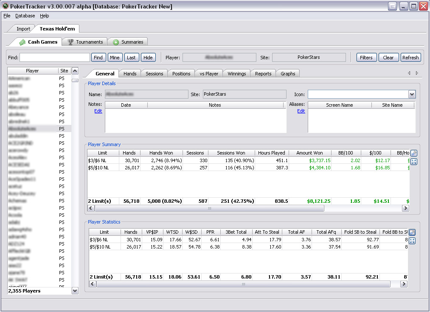Image resolution: width=430 pixels, height=312 pixels.
Task: Click the player list vertical scrollbar thumb
Action: pos(75,80)
